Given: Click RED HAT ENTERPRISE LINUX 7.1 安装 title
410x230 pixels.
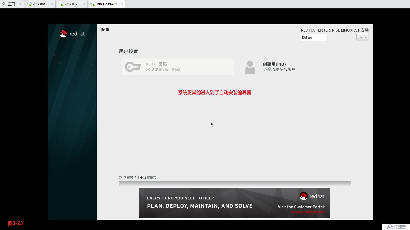Looking at the screenshot, I should point(335,30).
